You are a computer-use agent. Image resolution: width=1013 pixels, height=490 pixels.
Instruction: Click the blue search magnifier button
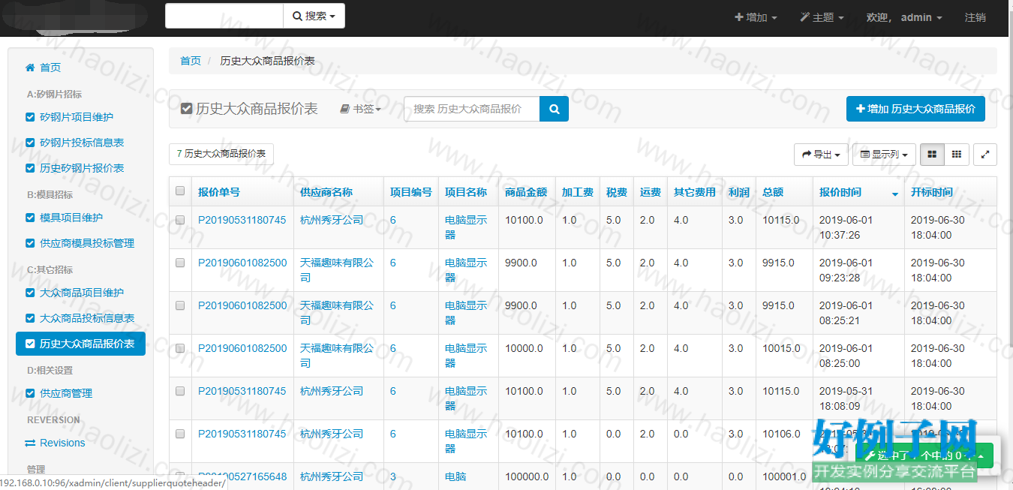pyautogui.click(x=554, y=109)
